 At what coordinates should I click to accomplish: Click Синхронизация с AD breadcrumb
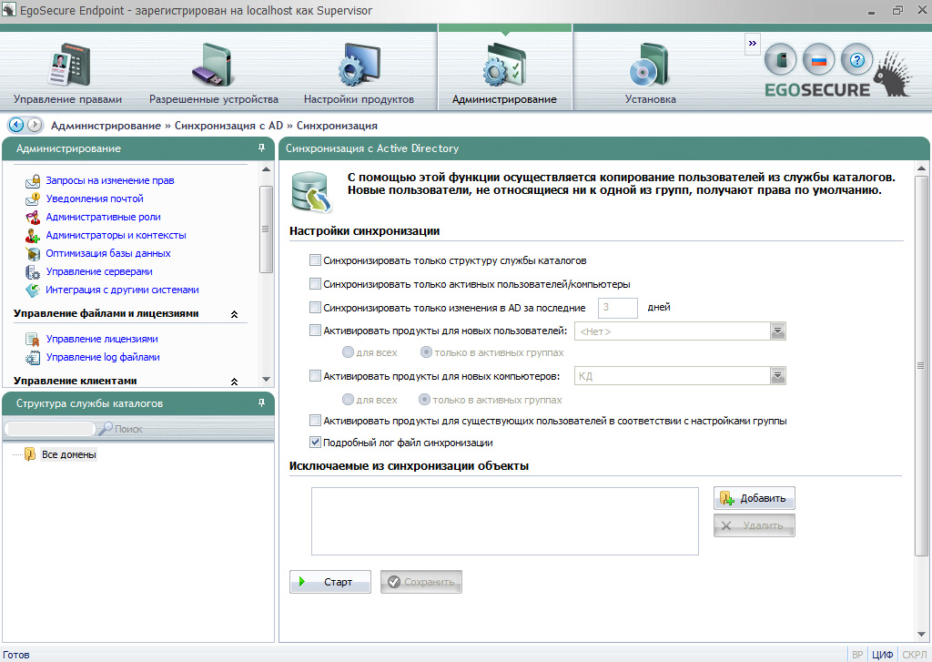pos(228,126)
